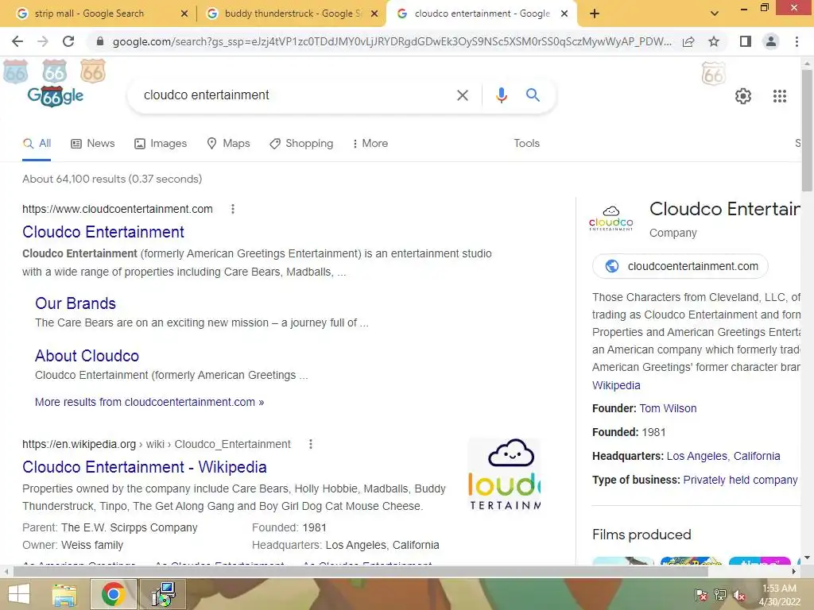Screen dimensions: 814x610
Task: Open the About Cloudco sitelink
Action: (x=87, y=356)
